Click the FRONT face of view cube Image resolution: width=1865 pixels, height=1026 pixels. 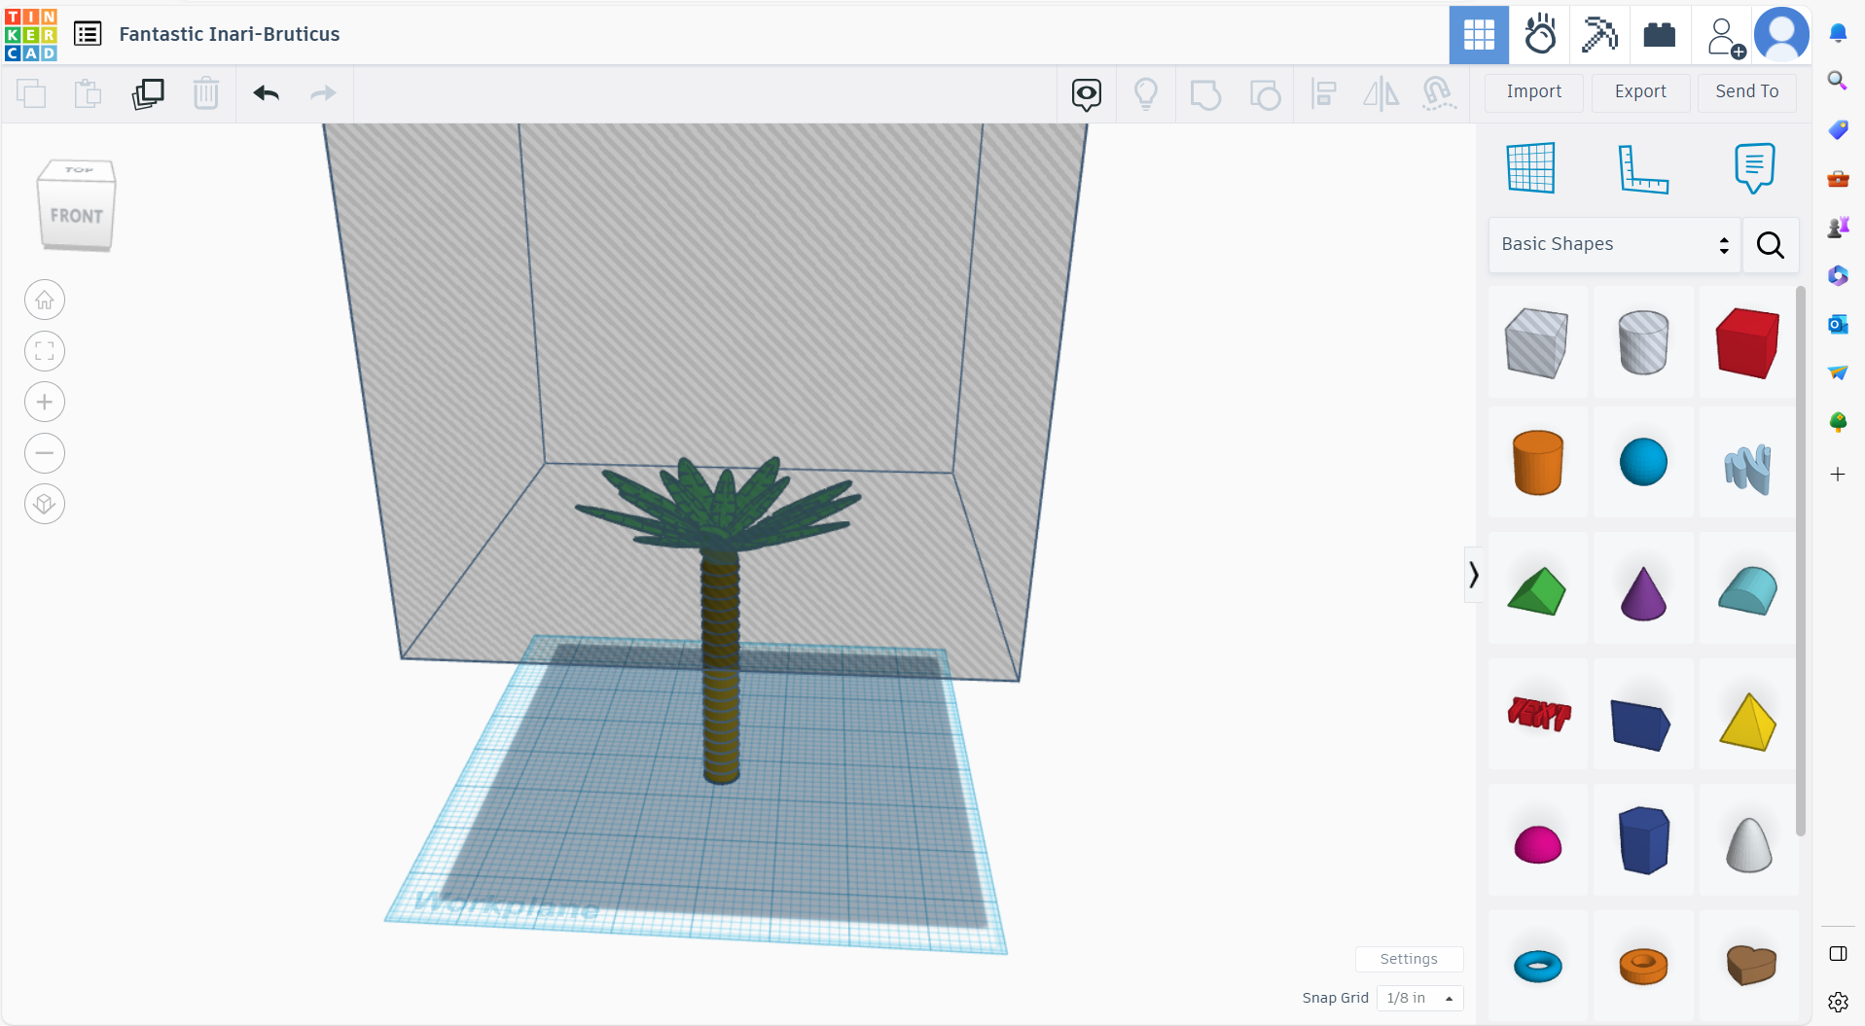coord(76,216)
